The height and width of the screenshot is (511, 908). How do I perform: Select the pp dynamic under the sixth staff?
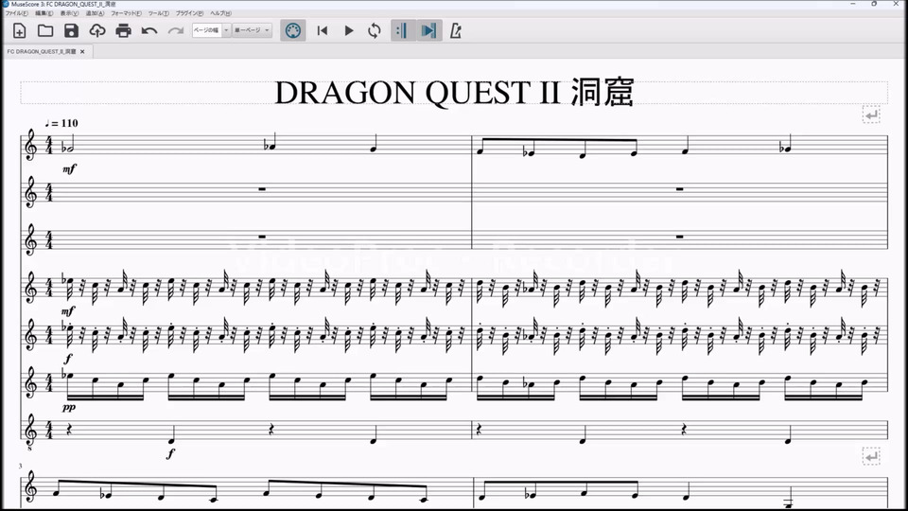click(69, 407)
